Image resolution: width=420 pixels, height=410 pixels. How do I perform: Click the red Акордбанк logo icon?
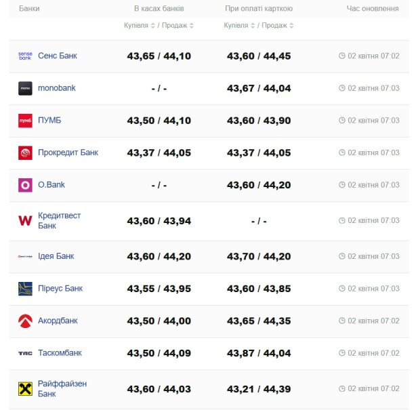coord(25,321)
